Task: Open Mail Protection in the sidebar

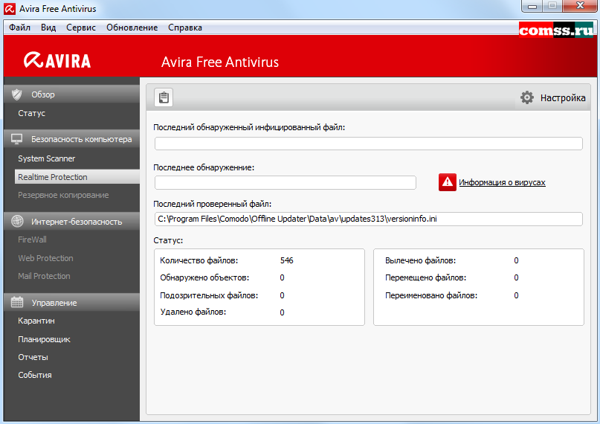Action: tap(44, 276)
